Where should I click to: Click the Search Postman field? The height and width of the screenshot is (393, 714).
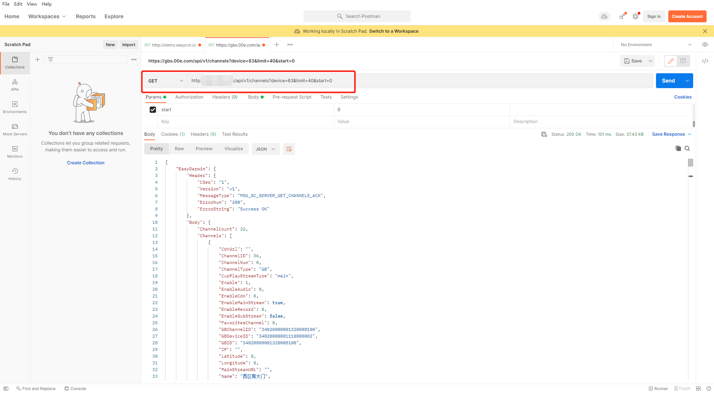pyautogui.click(x=357, y=16)
